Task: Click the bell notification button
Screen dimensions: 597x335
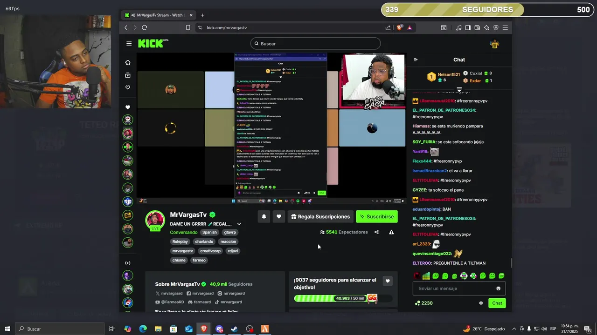Action: tap(264, 216)
